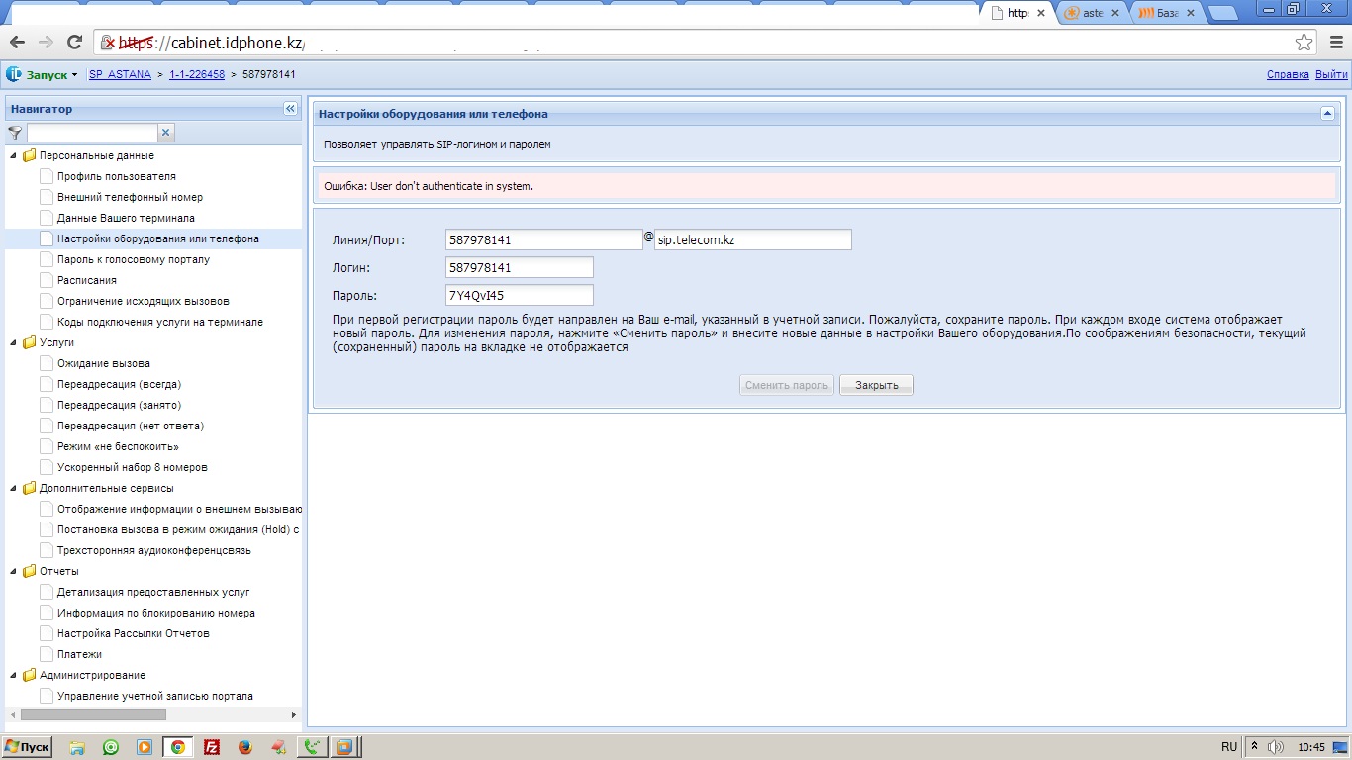The image size is (1352, 760).
Task: Launch Firefox from the taskbar
Action: point(245,747)
